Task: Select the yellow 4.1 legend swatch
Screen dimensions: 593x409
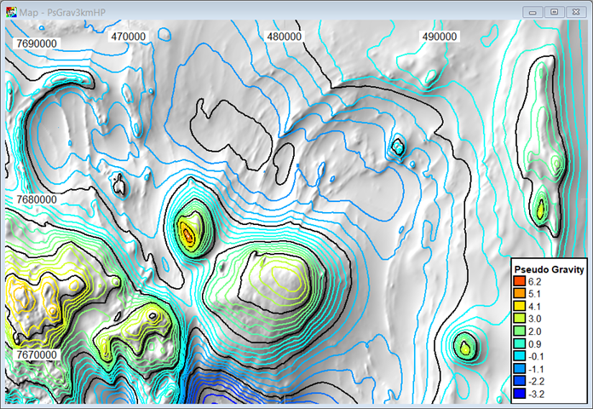Action: pyautogui.click(x=520, y=307)
